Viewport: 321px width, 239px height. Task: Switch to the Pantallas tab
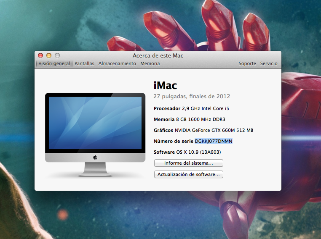(x=84, y=63)
